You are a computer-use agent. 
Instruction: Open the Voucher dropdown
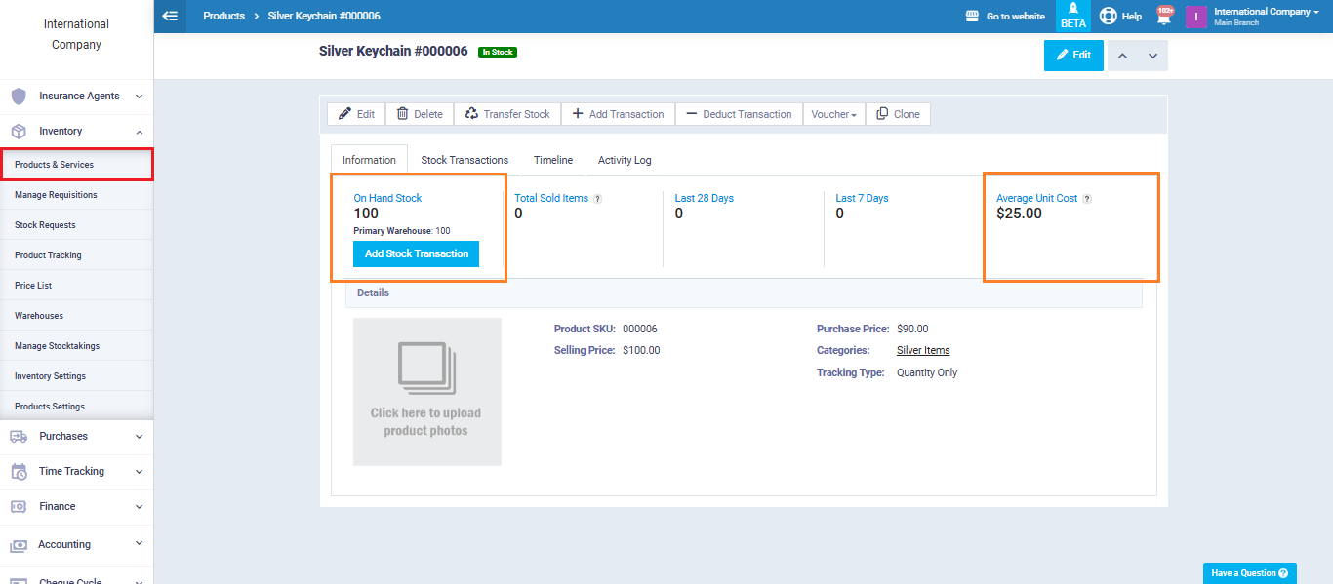pyautogui.click(x=833, y=114)
